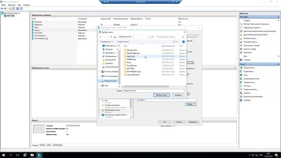Click the Checkpoint icon in Proxy_1 actions
Viewport: 281px width, 158px height.
click(241, 79)
